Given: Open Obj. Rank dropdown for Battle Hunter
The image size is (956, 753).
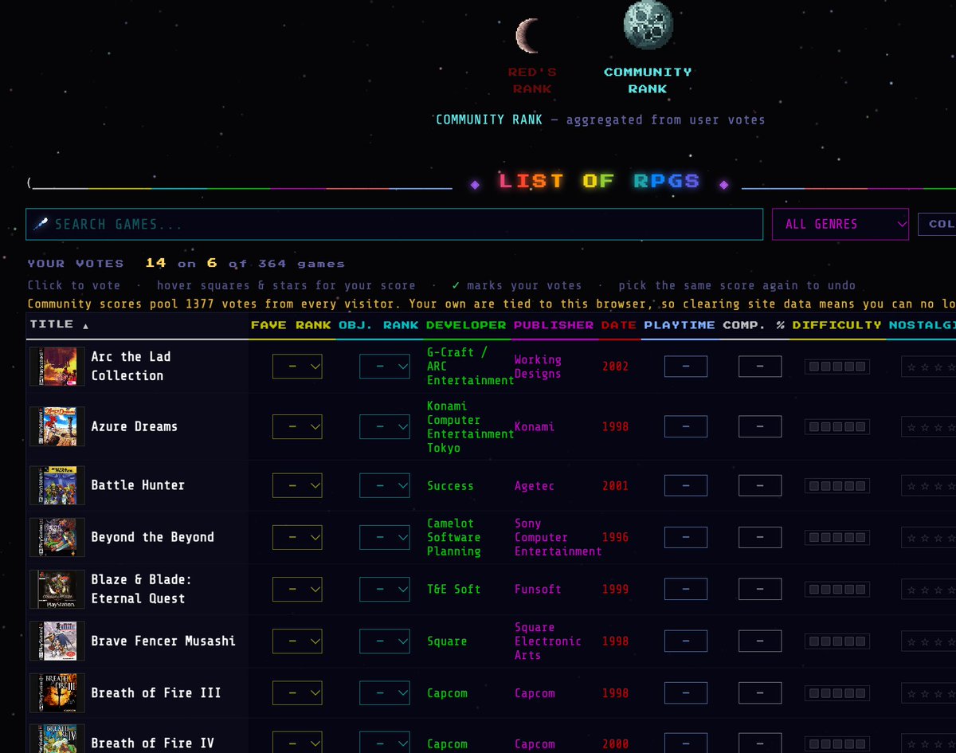Looking at the screenshot, I should [385, 485].
